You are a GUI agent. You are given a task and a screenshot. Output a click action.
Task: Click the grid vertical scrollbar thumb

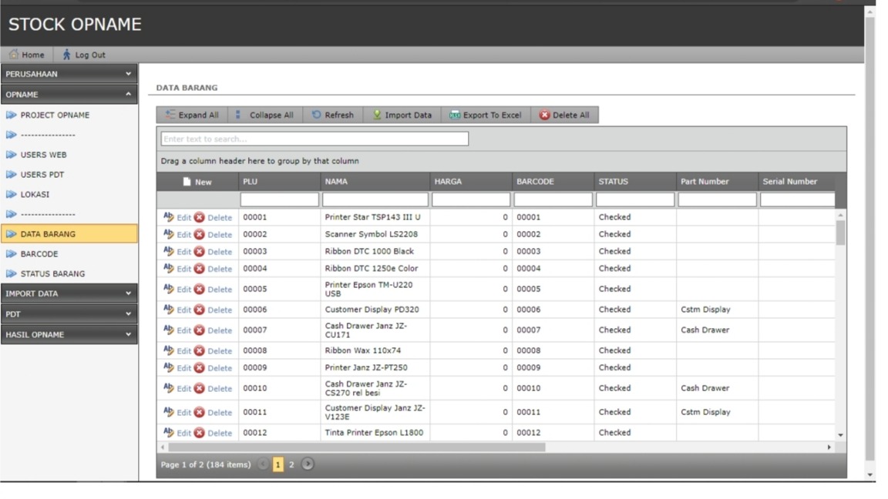click(x=840, y=233)
